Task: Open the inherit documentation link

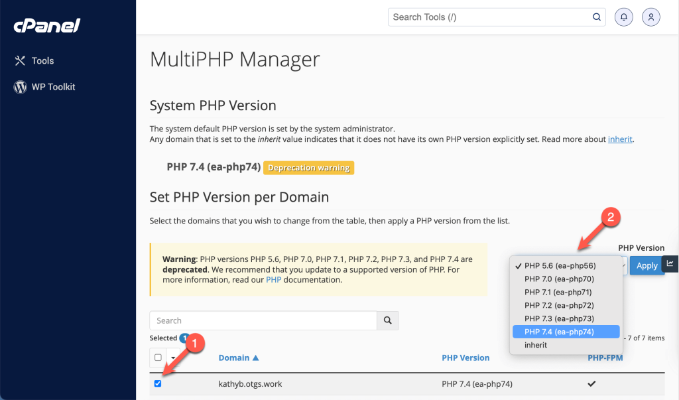Action: coord(620,139)
